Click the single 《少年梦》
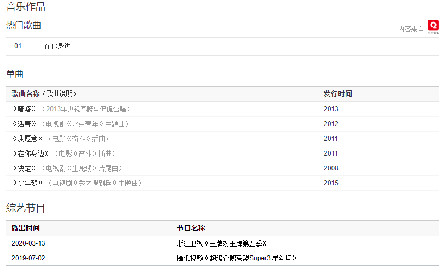Image resolution: width=447 pixels, height=273 pixels. pyautogui.click(x=28, y=183)
